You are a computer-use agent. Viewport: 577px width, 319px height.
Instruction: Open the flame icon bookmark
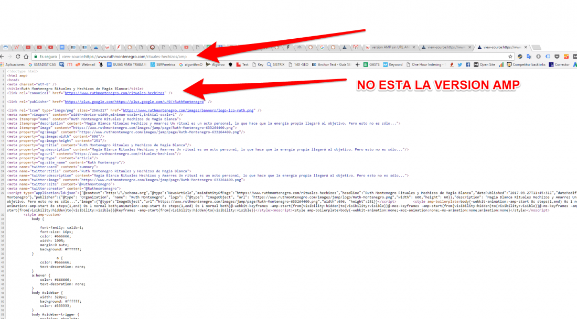pos(452,64)
